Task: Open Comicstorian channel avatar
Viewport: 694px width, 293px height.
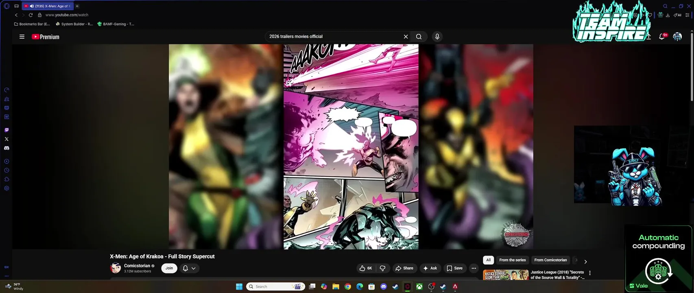Action: pos(116,268)
